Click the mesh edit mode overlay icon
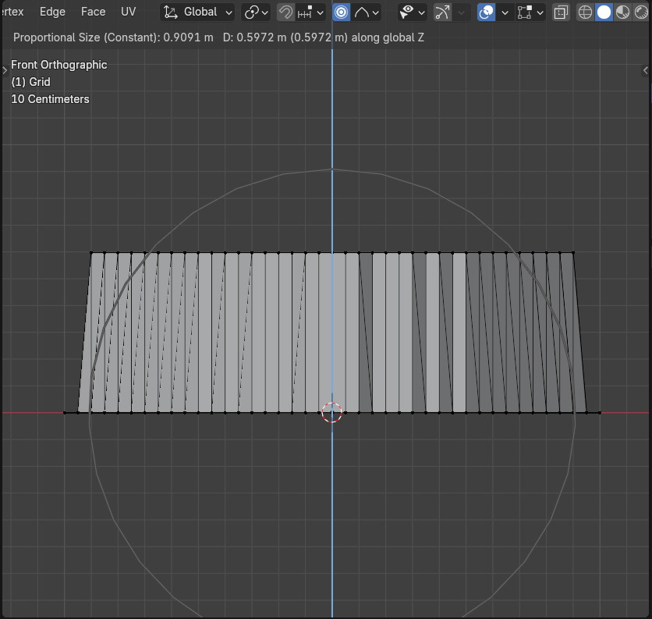The width and height of the screenshot is (652, 619). point(524,12)
